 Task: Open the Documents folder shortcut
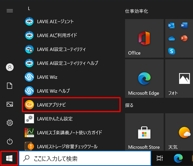click(10, 86)
